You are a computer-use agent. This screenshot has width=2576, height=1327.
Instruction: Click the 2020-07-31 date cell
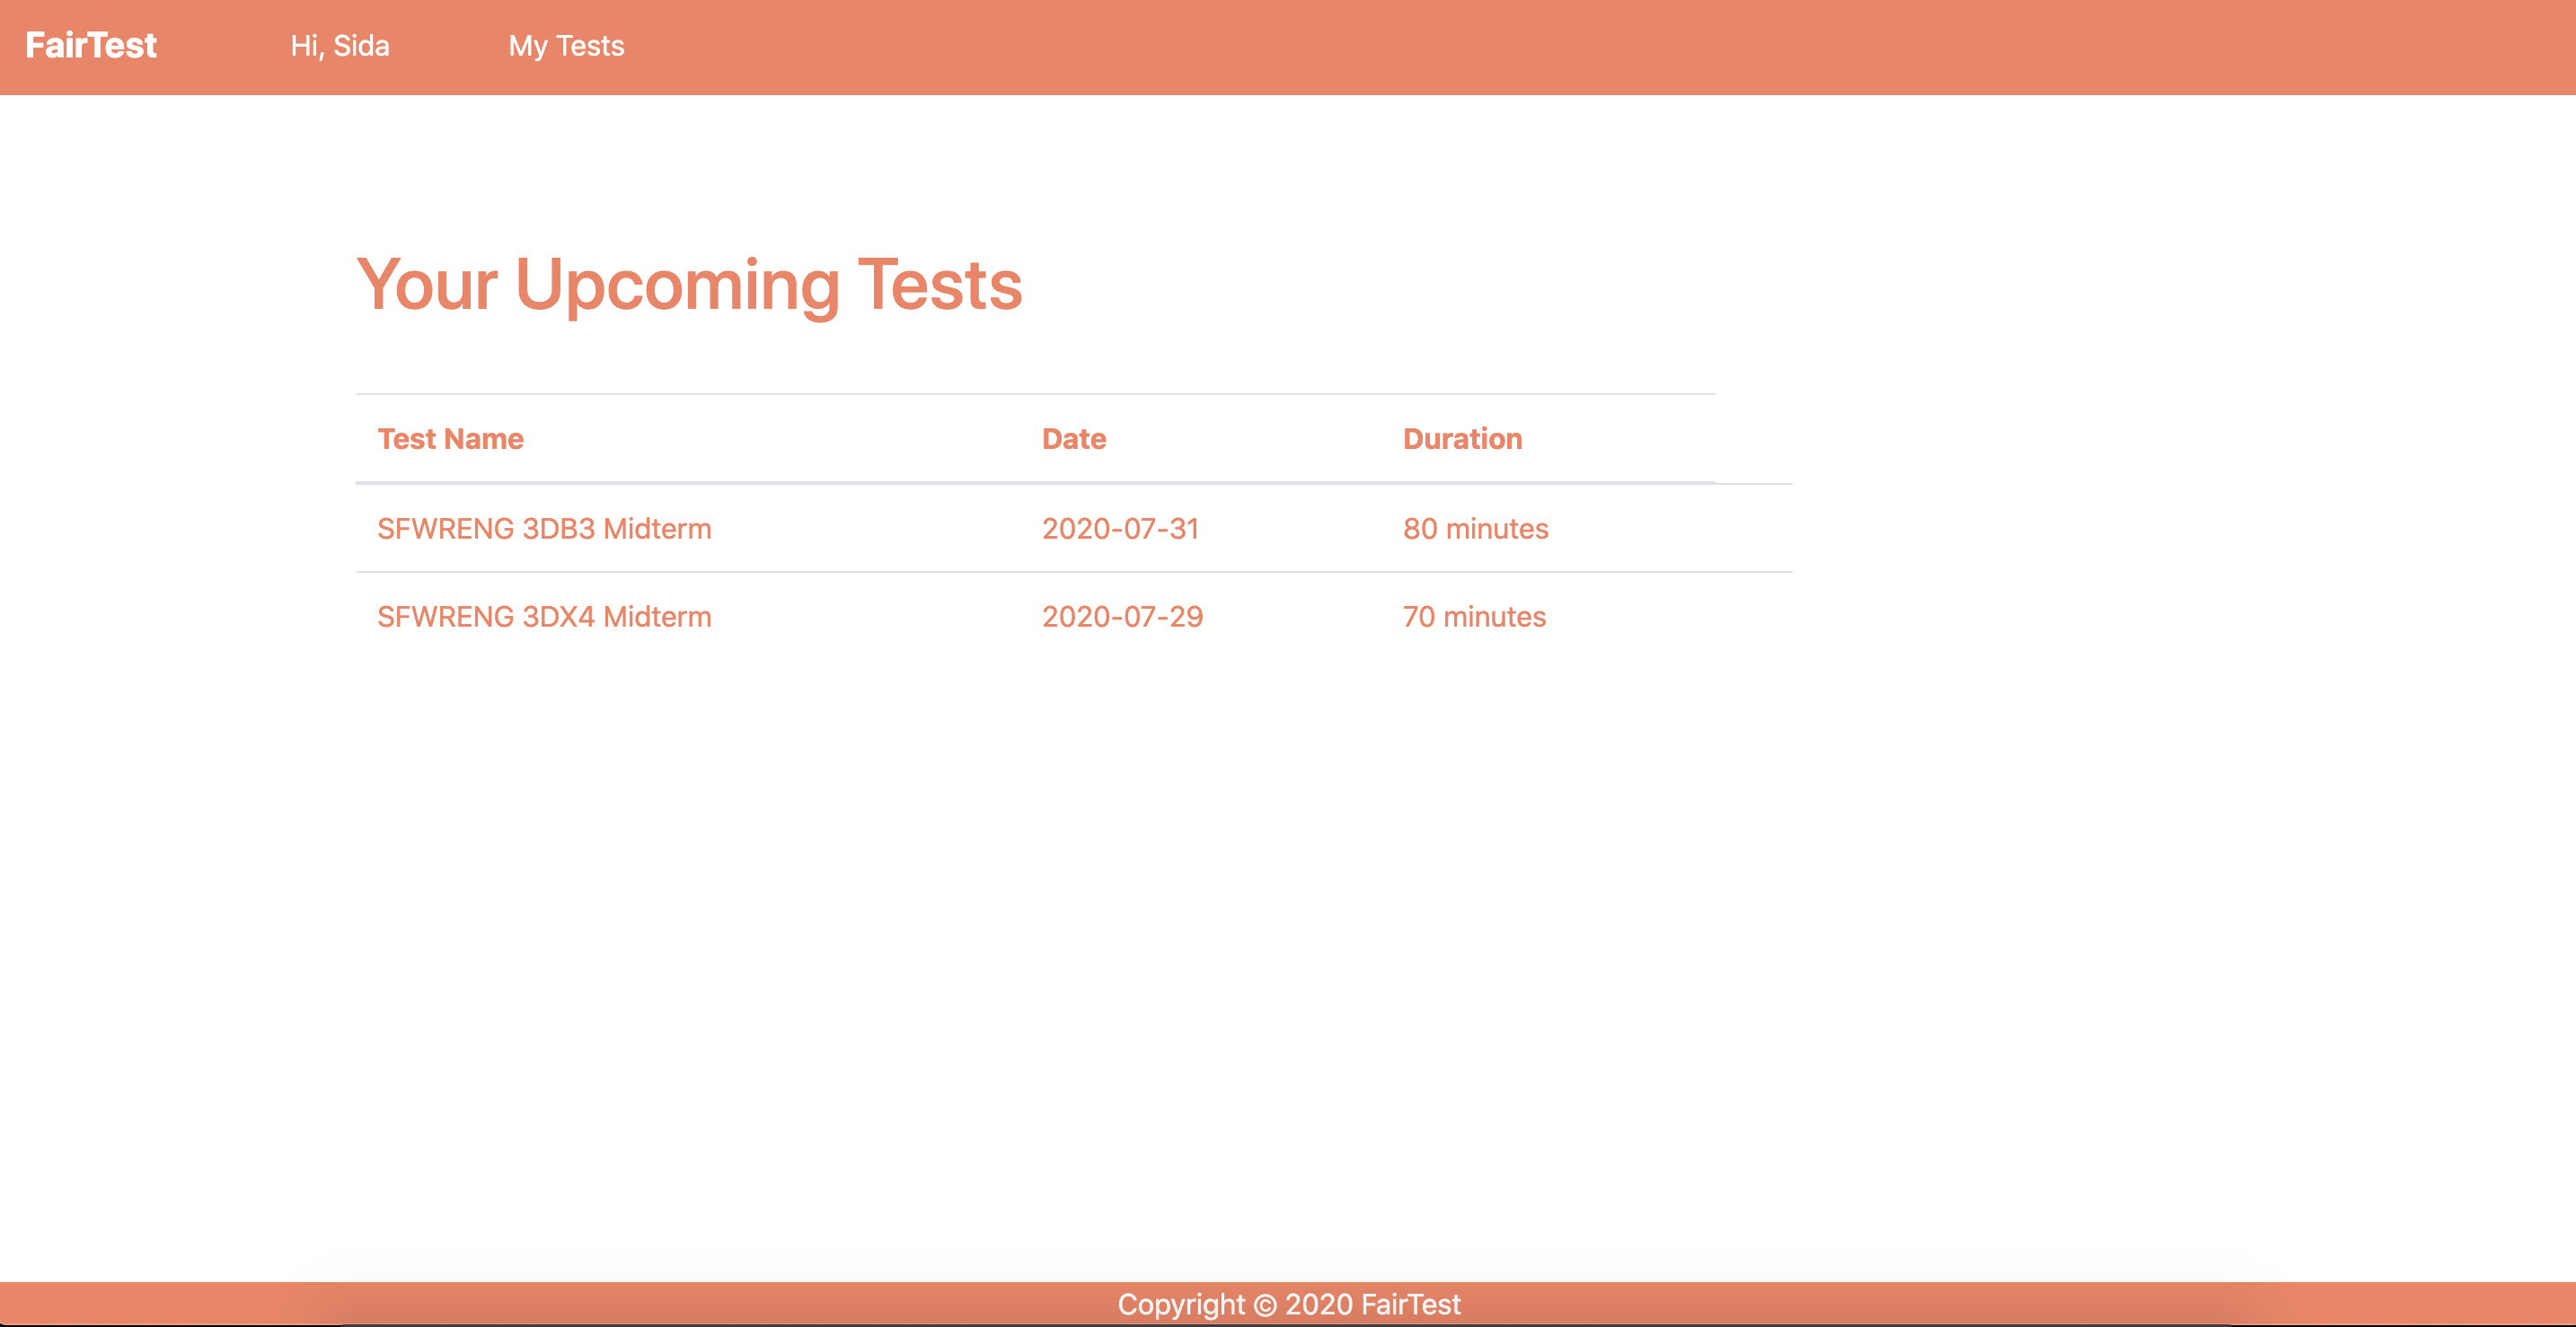click(x=1120, y=529)
